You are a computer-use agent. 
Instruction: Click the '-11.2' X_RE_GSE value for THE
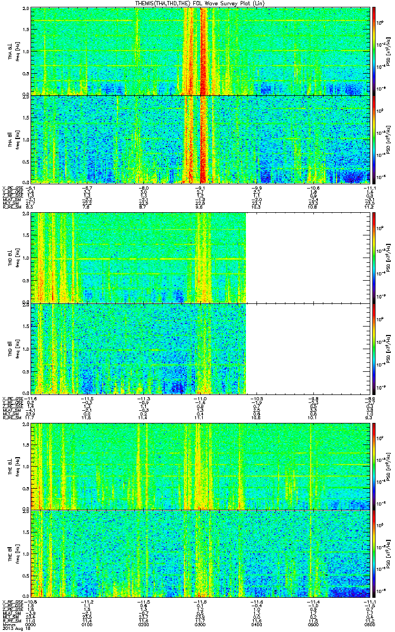[87, 601]
